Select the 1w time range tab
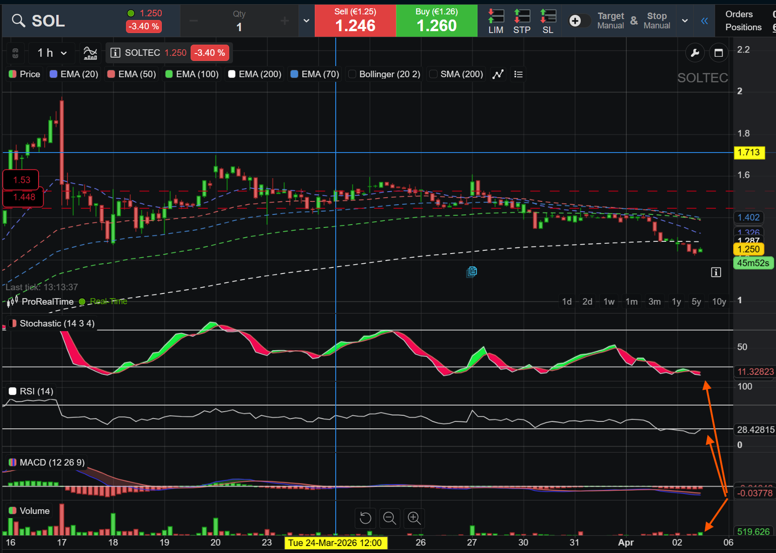Screen dimensions: 776x553 coord(609,301)
